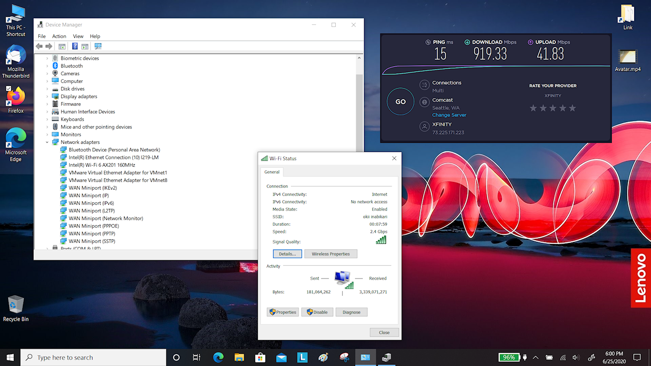Expand the Disk drives category
Image resolution: width=651 pixels, height=366 pixels.
click(x=47, y=89)
